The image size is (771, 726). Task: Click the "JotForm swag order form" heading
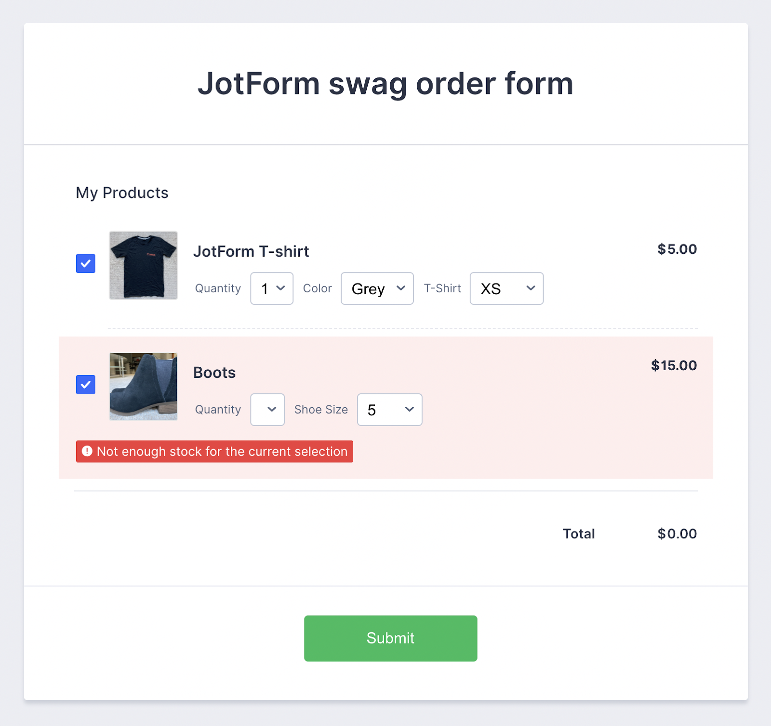(x=385, y=83)
